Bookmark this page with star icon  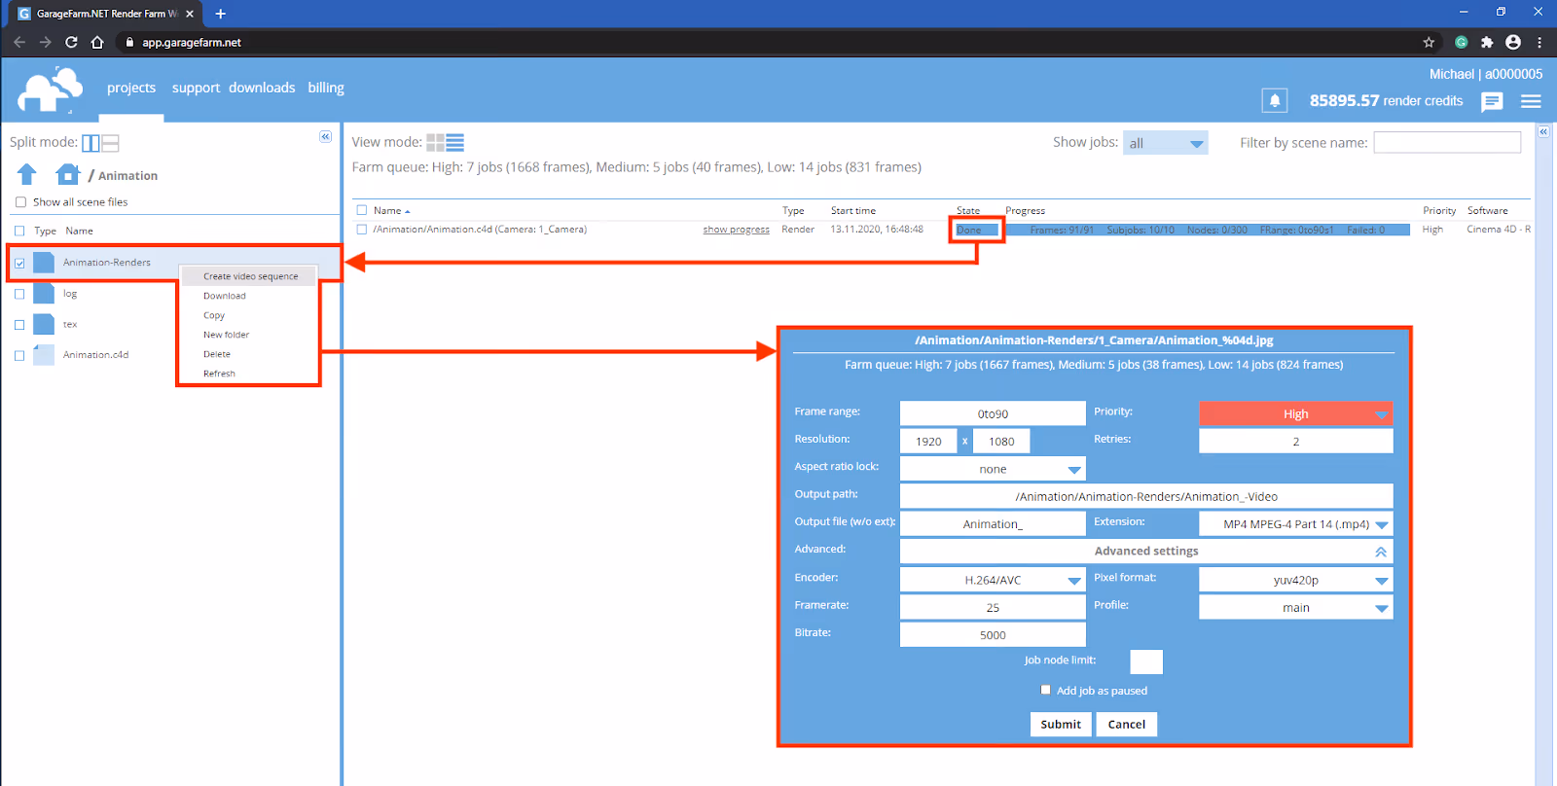1429,42
